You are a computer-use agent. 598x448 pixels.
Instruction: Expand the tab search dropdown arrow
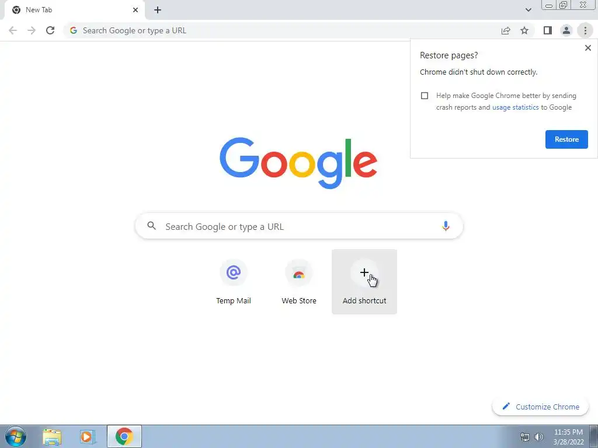click(528, 10)
